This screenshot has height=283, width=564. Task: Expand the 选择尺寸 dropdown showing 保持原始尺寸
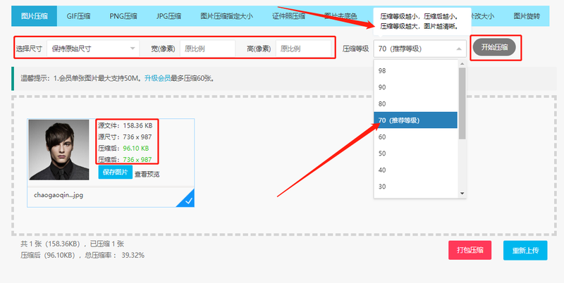point(93,49)
